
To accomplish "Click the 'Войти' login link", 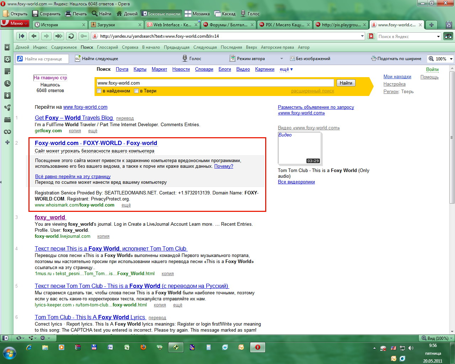I will [432, 69].
